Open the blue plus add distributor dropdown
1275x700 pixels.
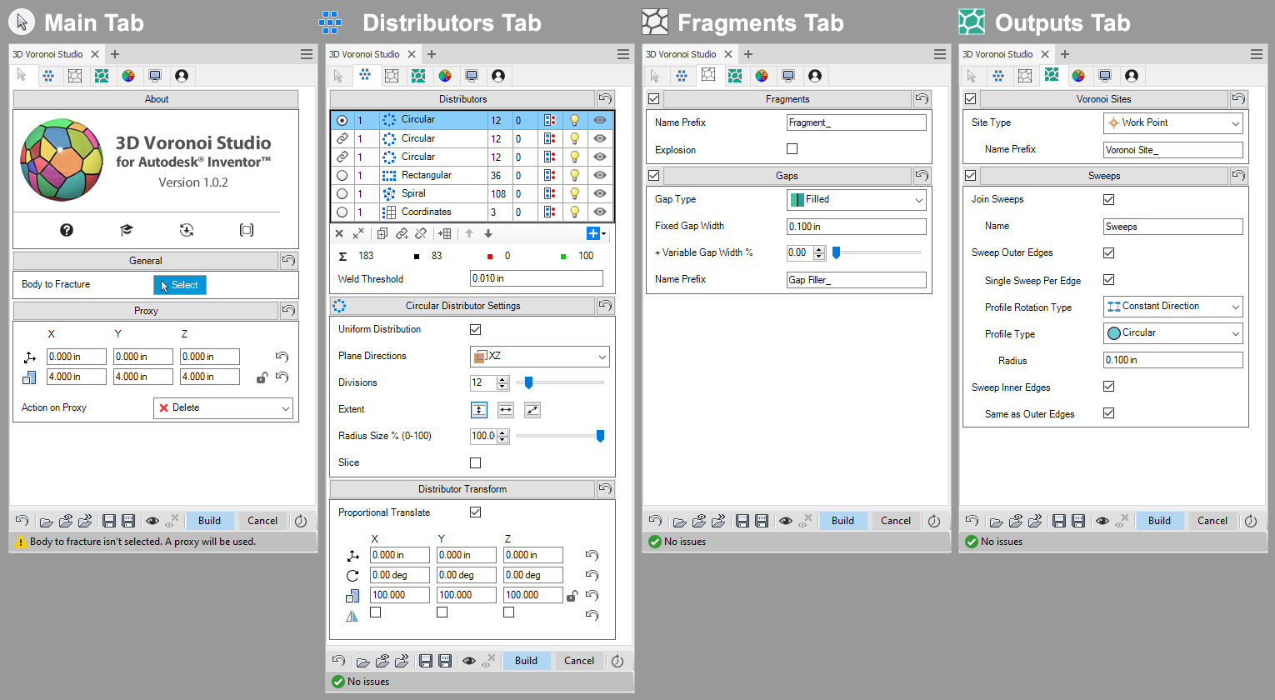tap(597, 233)
